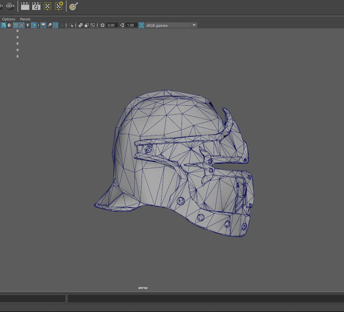Click the XRay joints icon
This screenshot has height=312, width=344.
click(x=93, y=25)
